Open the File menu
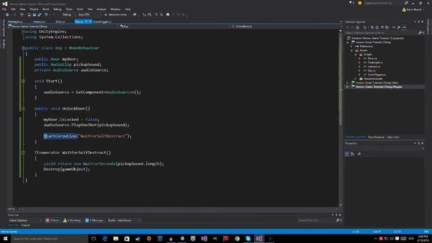The image size is (432, 243). 4,9
